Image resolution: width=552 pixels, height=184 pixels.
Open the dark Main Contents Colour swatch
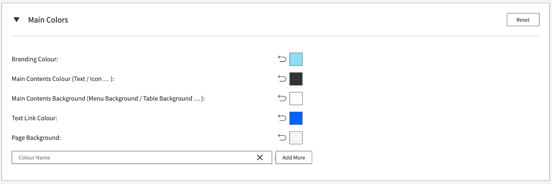(296, 79)
